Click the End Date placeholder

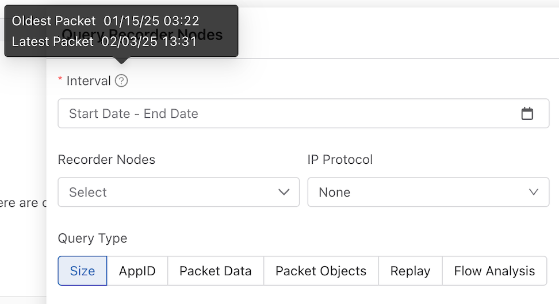171,114
